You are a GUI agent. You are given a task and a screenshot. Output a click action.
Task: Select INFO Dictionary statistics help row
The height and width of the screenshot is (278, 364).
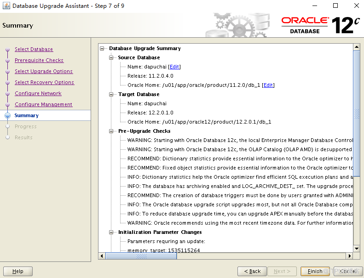240,177
